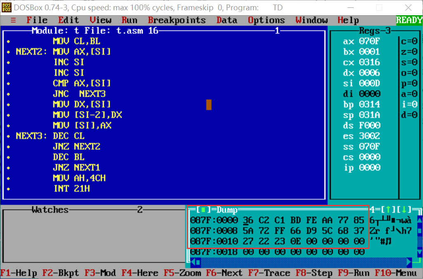Click F2-Bkpt to toggle breakpoint
423x279 pixels.
[x=61, y=273]
